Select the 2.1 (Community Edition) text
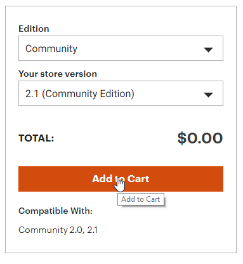The image size is (243, 264). [80, 94]
